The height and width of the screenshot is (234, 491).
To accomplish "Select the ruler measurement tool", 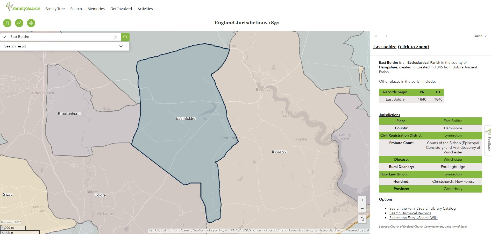I will [19, 23].
